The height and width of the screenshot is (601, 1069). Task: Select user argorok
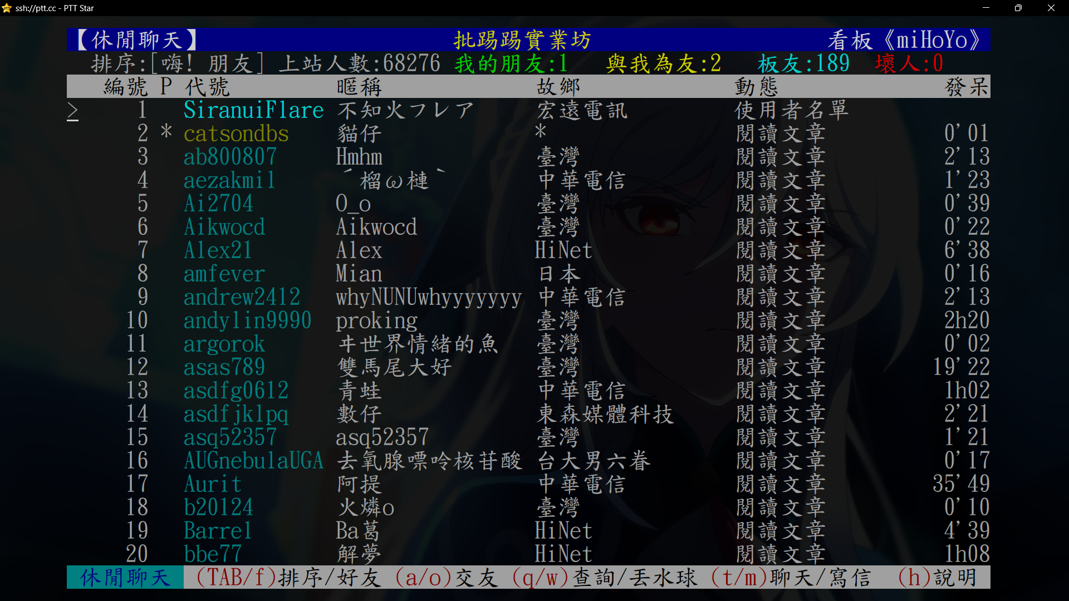pos(224,344)
